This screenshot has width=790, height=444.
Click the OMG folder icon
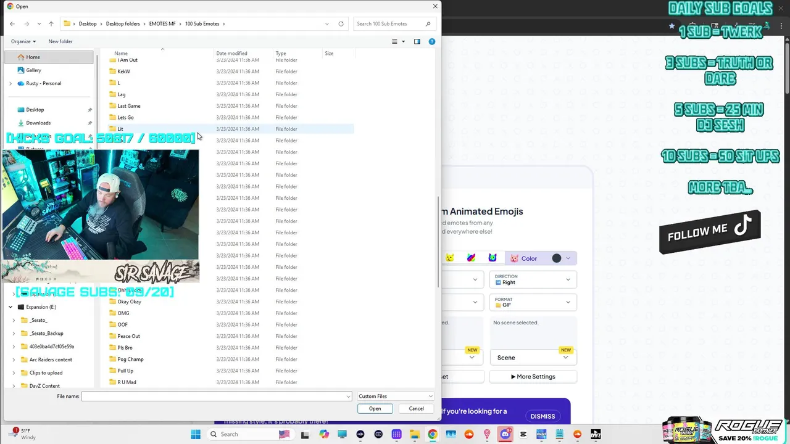point(112,313)
